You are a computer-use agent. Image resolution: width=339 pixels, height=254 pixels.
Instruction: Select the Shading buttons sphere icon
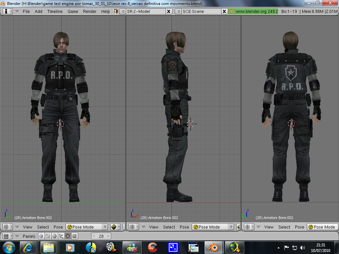[55, 236]
